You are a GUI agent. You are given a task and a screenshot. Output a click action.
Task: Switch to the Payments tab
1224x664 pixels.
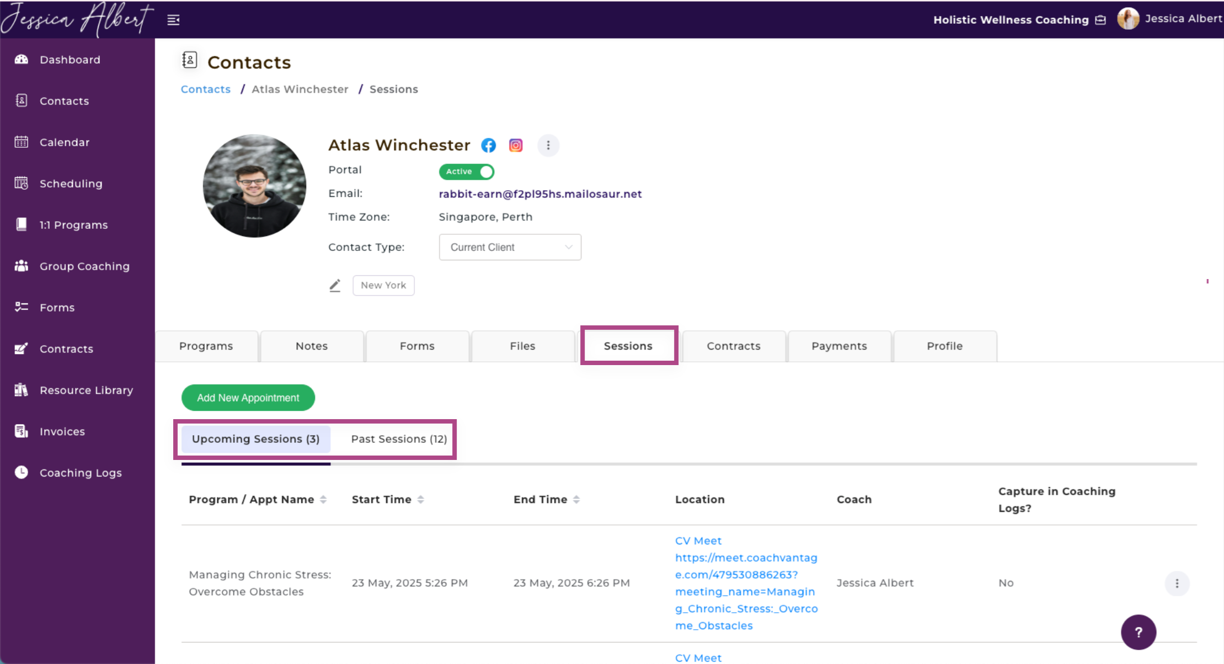pos(839,346)
